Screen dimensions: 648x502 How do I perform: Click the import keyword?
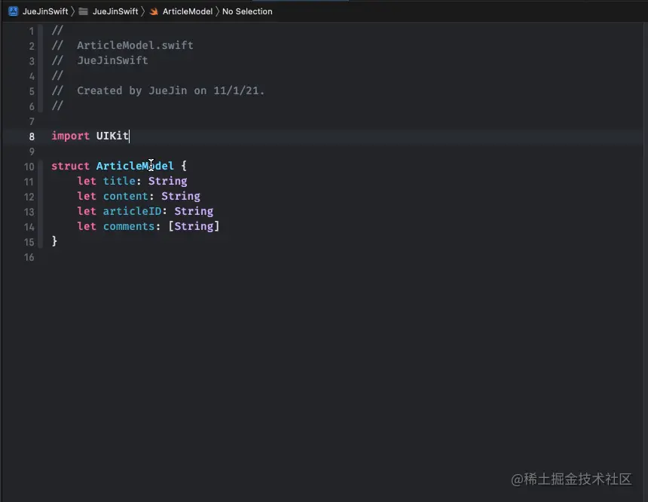[70, 136]
